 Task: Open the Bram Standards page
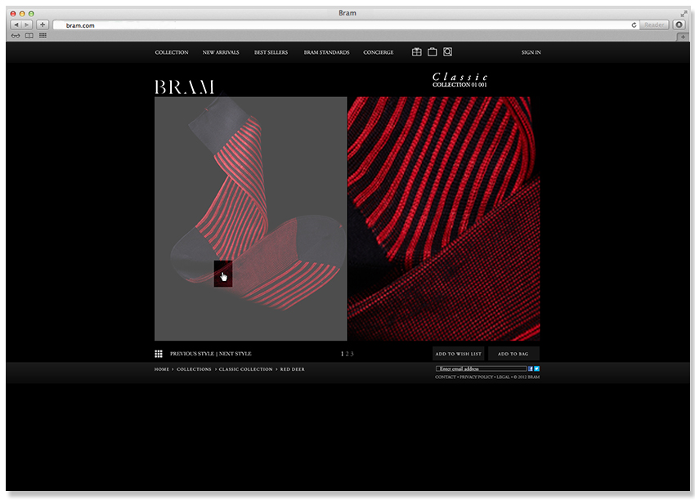coord(327,52)
